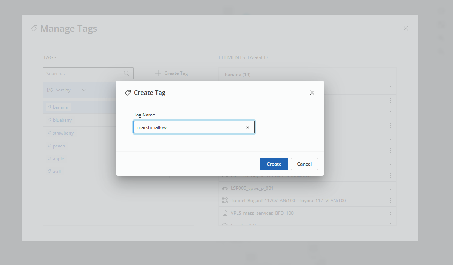Screen dimensions: 453x265
Task: Clear the Tag Name field text
Action: [x=248, y=127]
